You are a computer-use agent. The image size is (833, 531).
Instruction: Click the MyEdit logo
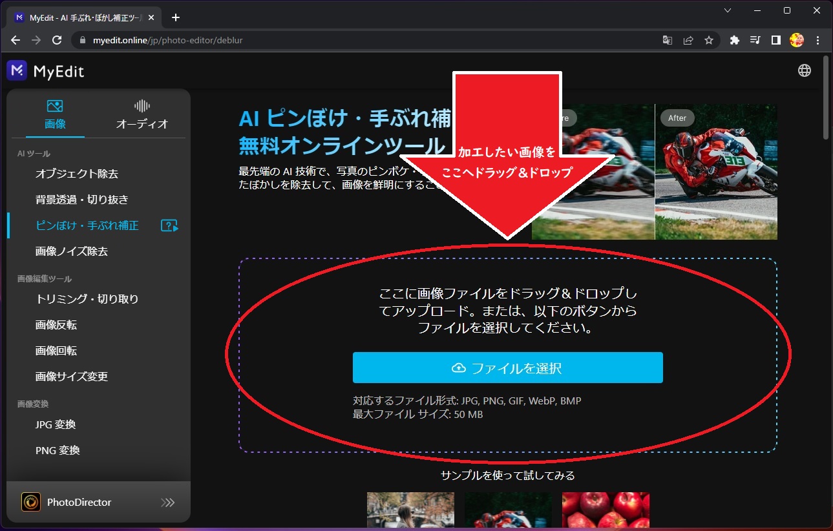pos(46,71)
